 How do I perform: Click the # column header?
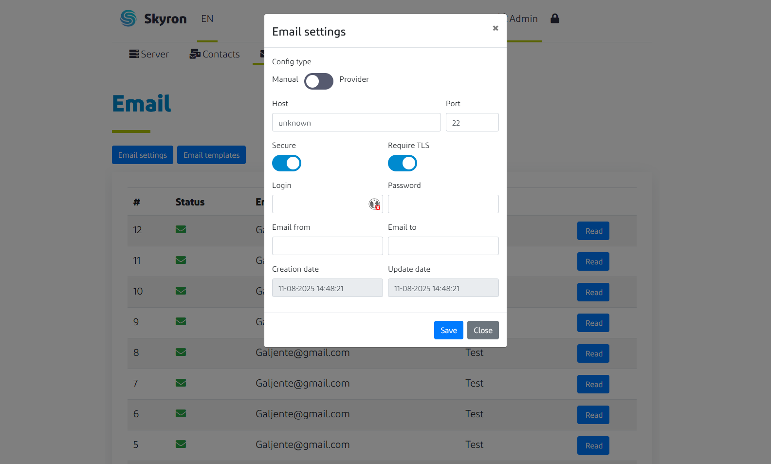click(137, 202)
